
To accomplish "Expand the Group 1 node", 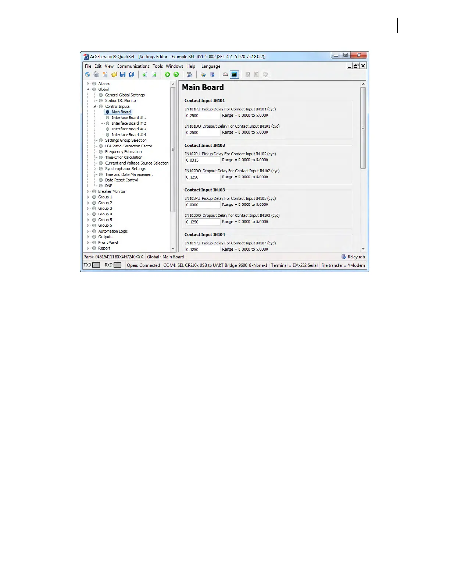I will click(x=88, y=197).
